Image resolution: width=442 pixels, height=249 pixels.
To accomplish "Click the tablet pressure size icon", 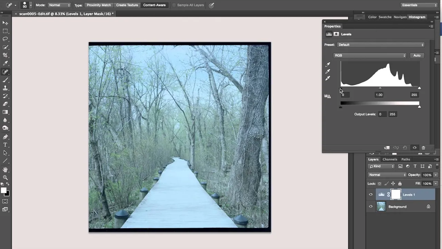I will pyautogui.click(x=211, y=5).
